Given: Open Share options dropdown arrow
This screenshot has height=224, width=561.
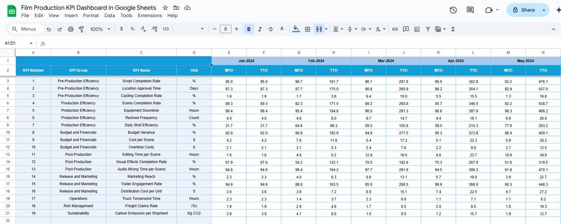Looking at the screenshot, I should click(x=544, y=10).
